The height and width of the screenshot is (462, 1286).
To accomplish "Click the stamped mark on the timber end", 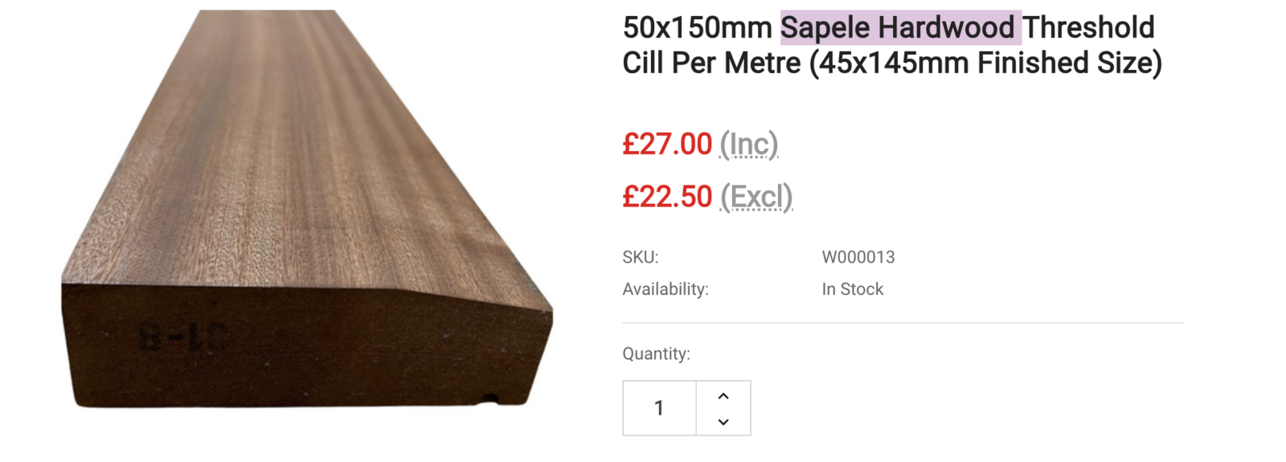I will [183, 337].
